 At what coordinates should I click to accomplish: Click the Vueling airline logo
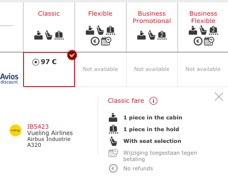[15, 130]
